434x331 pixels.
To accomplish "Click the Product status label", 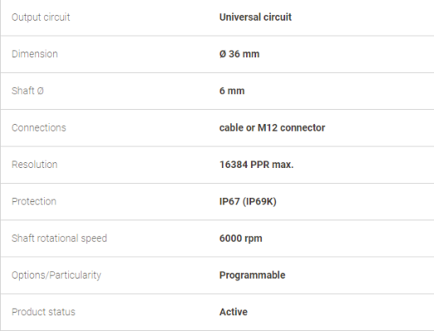I will click(43, 312).
